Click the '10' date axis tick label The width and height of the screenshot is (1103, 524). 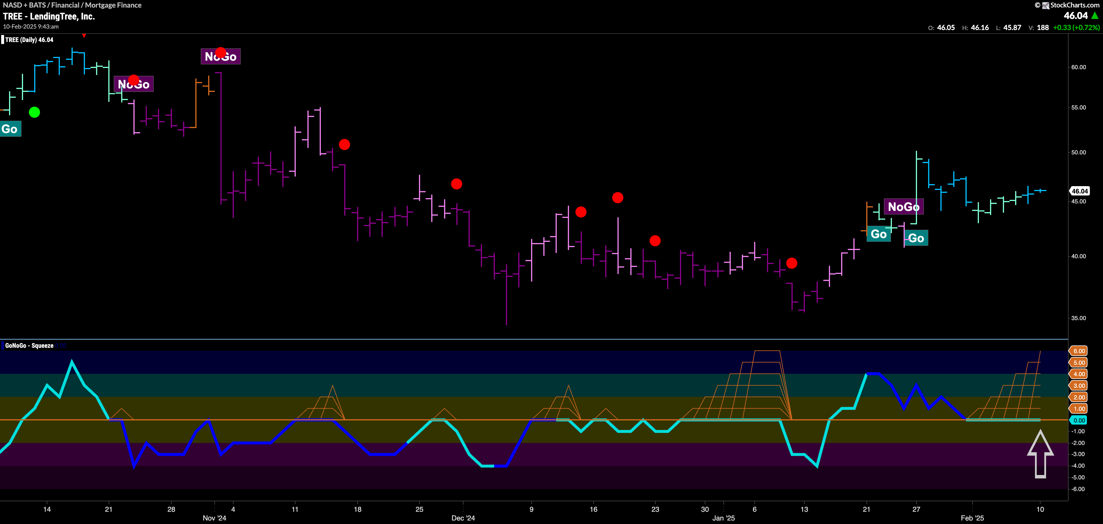[x=1040, y=509]
